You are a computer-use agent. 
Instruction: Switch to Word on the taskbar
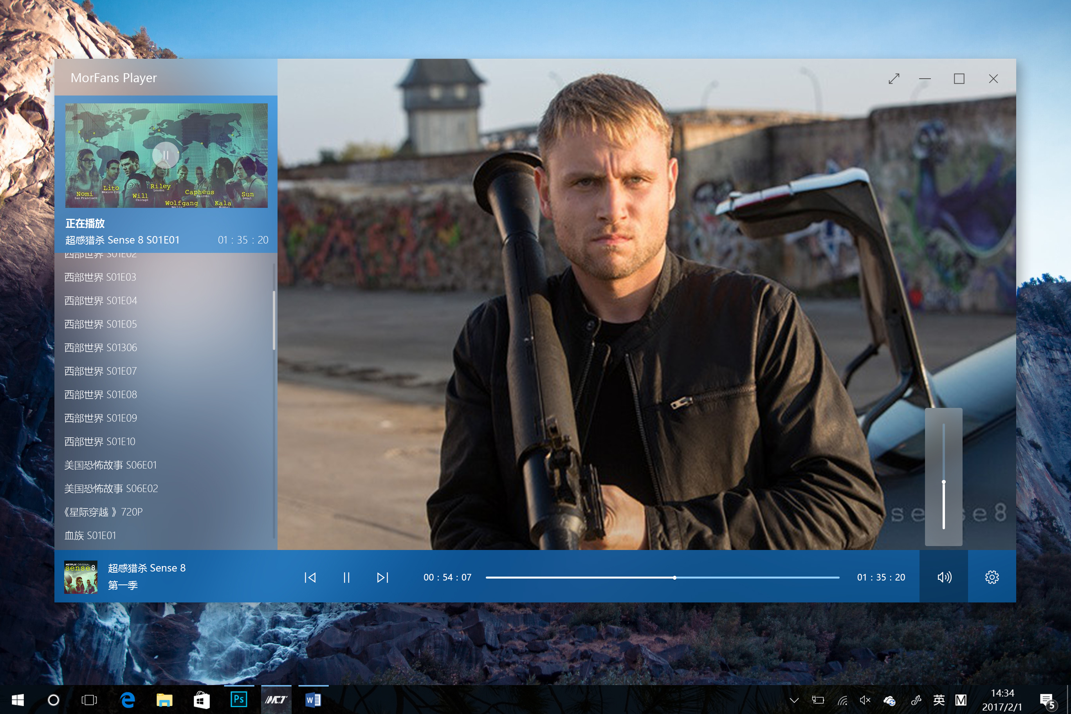(313, 700)
